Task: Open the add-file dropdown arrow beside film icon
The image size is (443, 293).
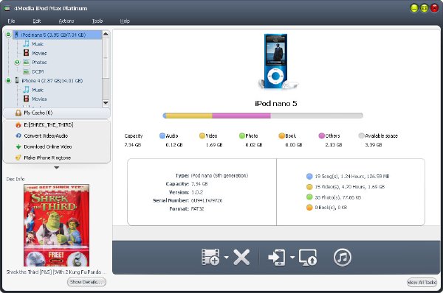Action: 227,257
